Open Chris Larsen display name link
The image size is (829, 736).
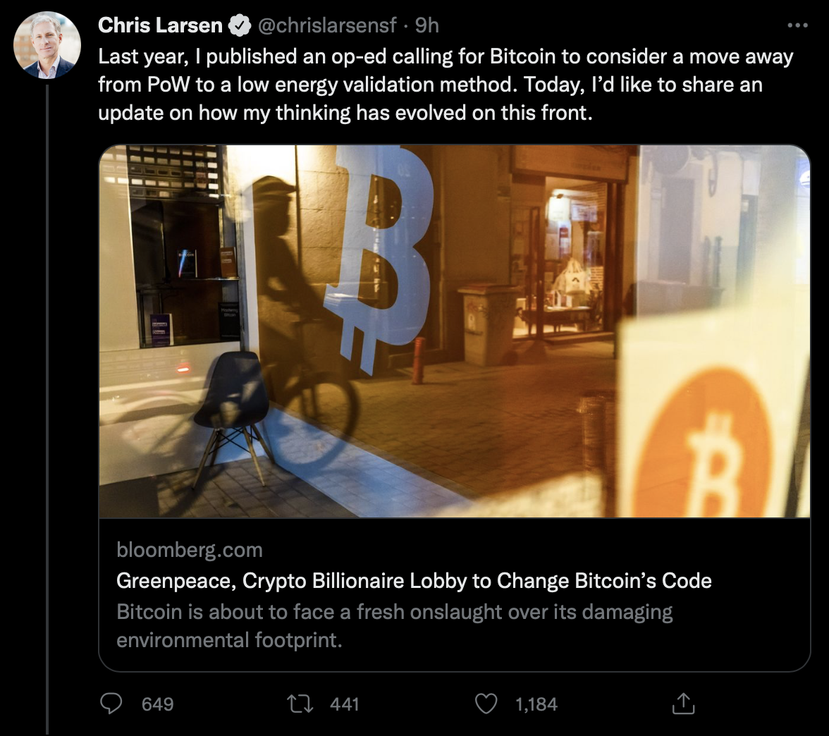(160, 25)
